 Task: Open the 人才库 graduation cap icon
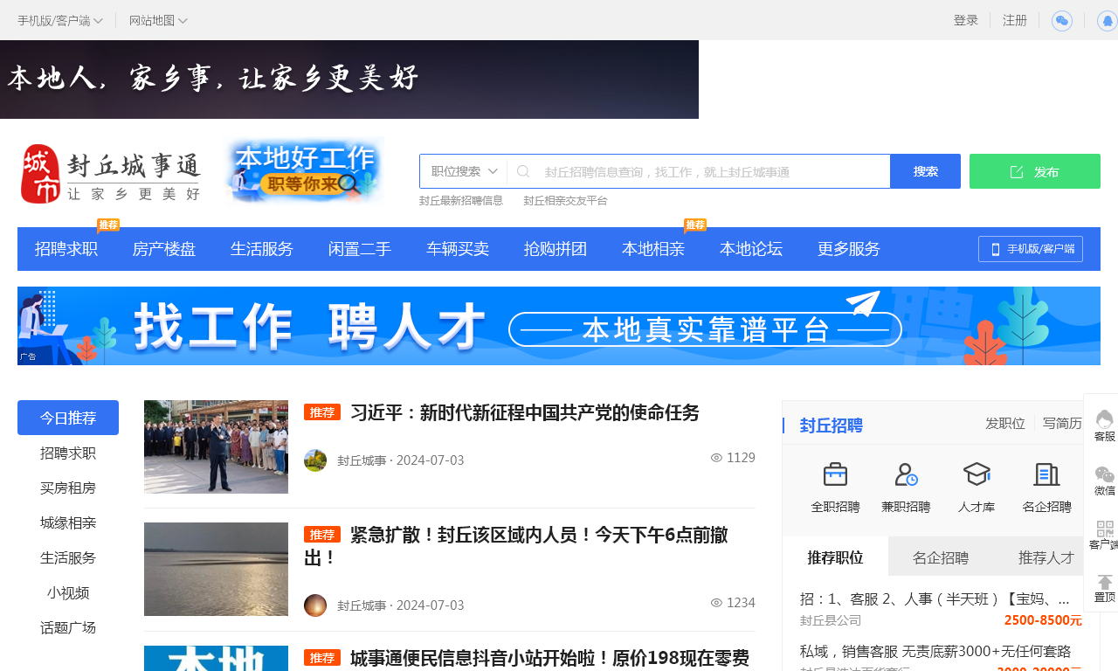[977, 474]
